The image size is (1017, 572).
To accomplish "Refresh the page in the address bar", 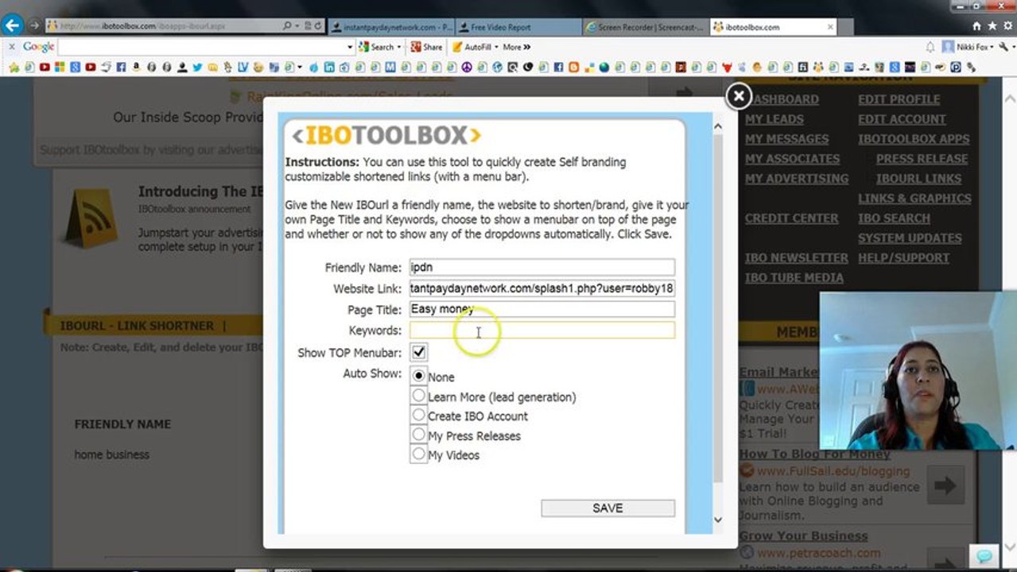I will coord(319,26).
